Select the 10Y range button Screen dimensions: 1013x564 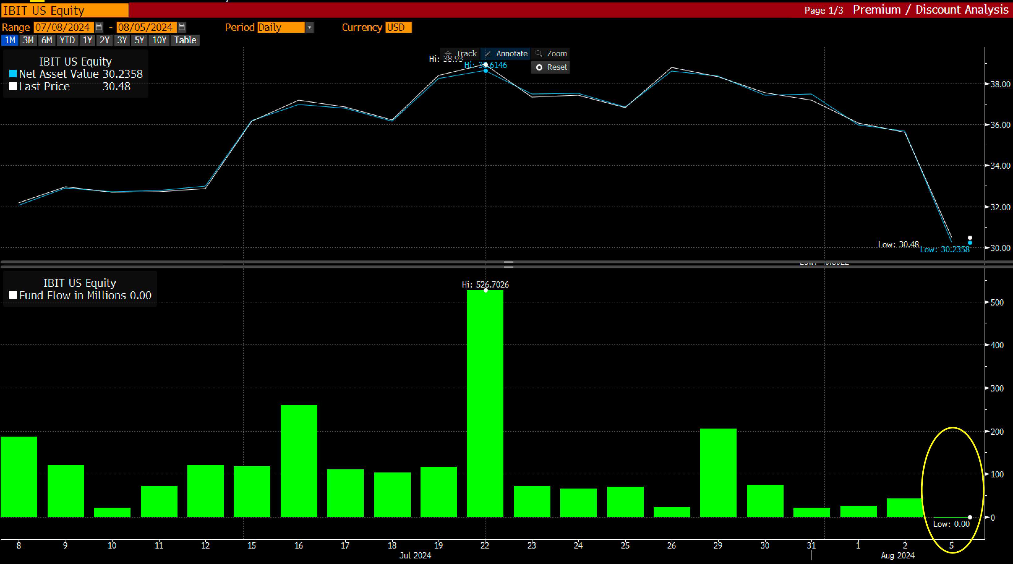tap(159, 40)
